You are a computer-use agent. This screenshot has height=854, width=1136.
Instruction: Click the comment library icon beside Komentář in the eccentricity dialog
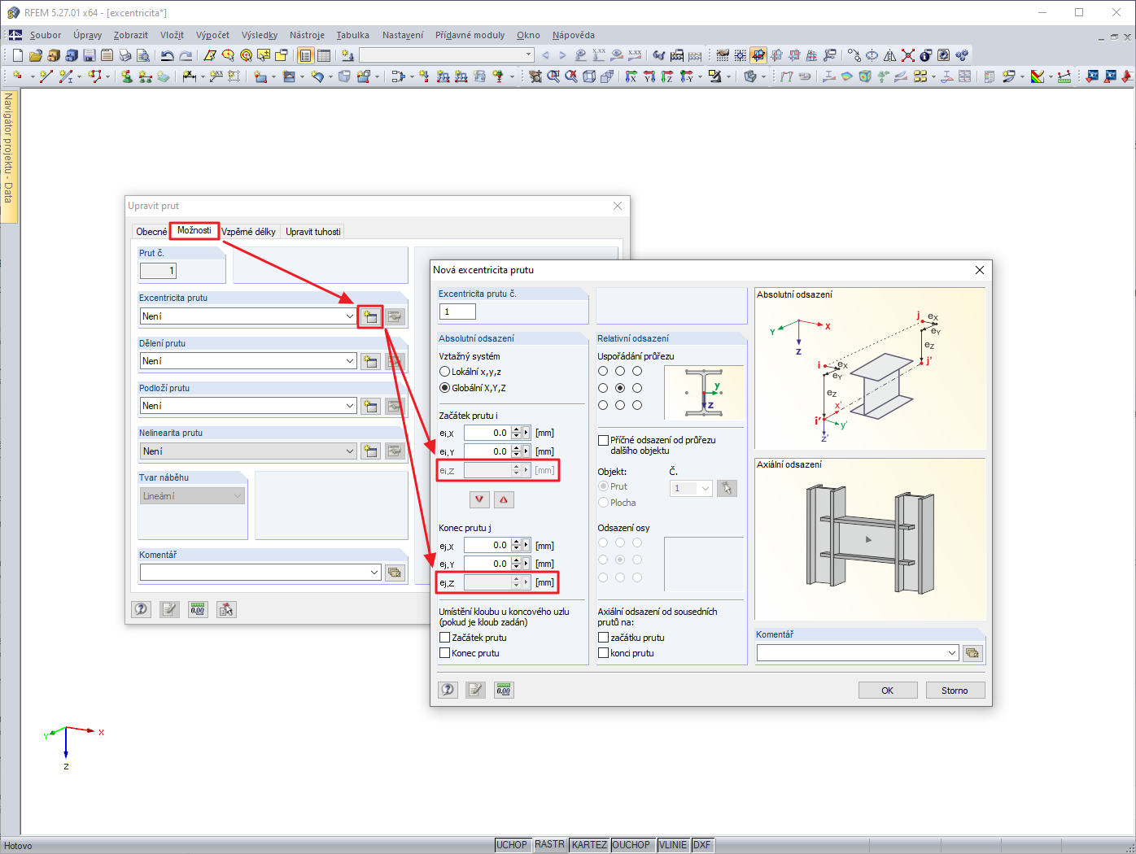point(972,653)
